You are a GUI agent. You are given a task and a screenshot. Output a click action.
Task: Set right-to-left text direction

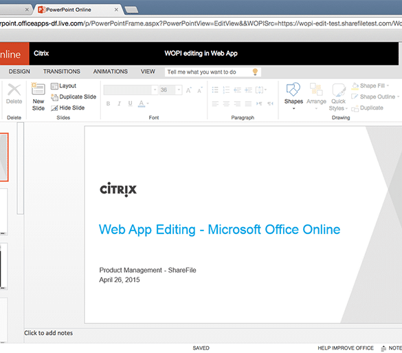(x=270, y=103)
